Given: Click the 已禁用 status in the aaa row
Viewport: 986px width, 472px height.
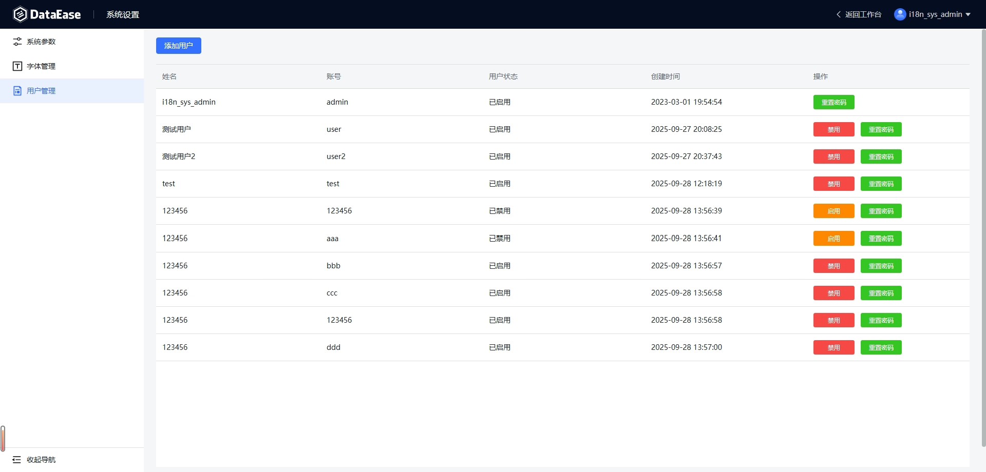Looking at the screenshot, I should coord(500,239).
